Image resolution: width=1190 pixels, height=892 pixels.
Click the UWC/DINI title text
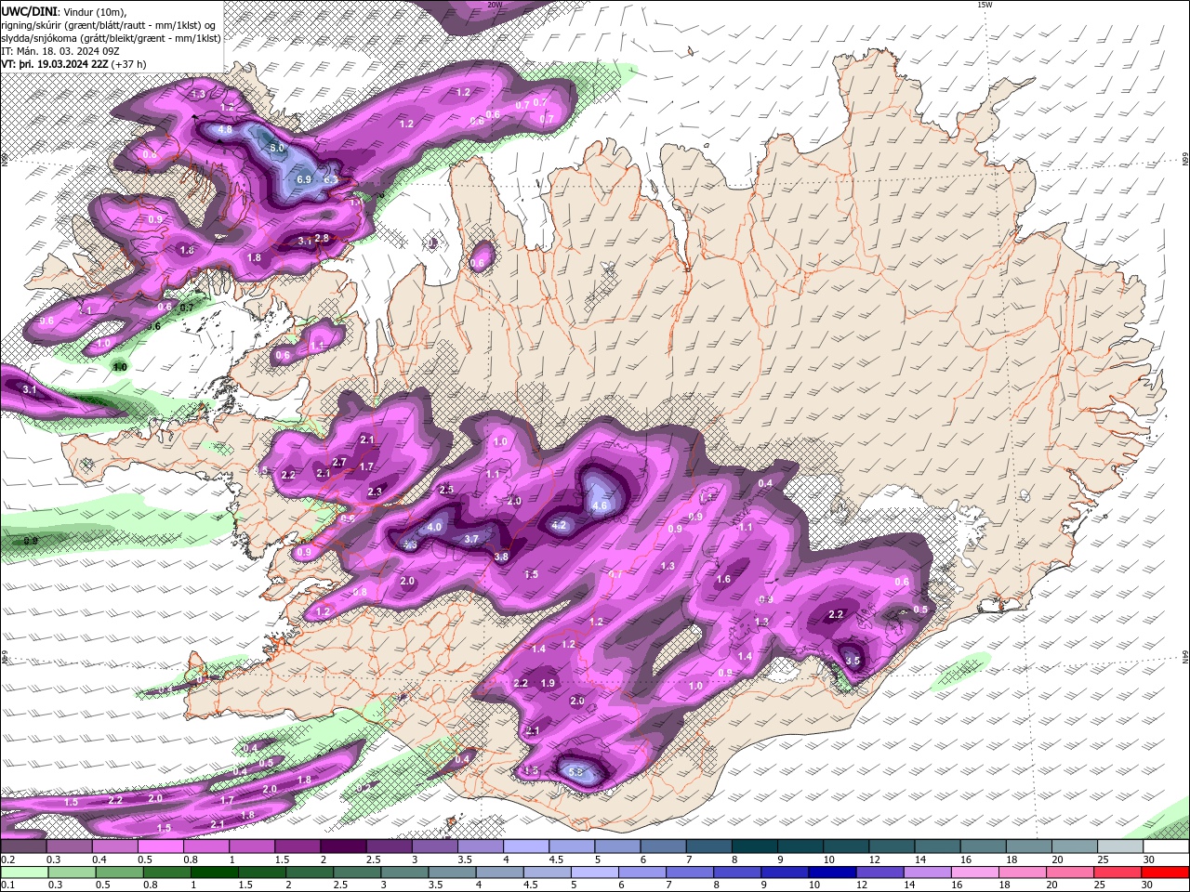pyautogui.click(x=28, y=11)
